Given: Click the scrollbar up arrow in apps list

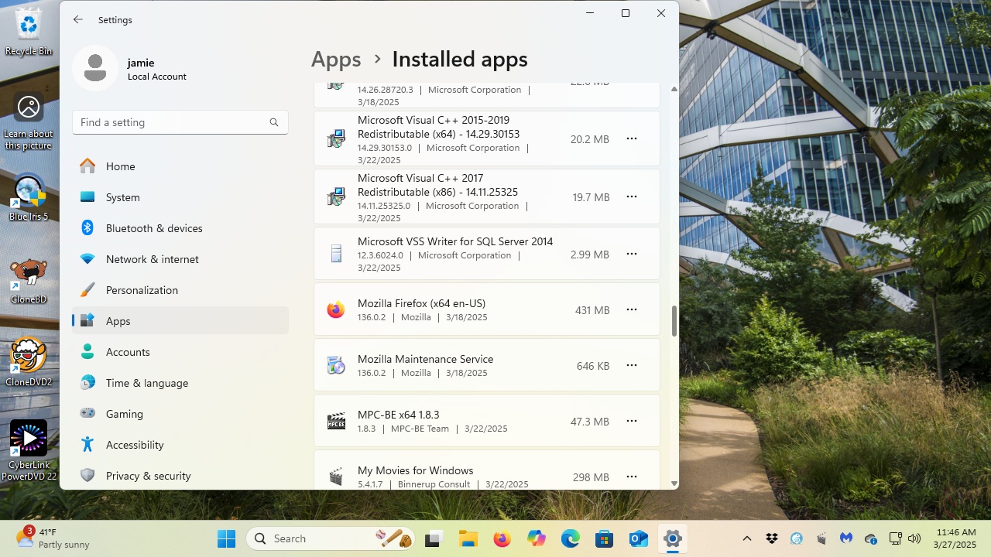Looking at the screenshot, I should pos(674,89).
